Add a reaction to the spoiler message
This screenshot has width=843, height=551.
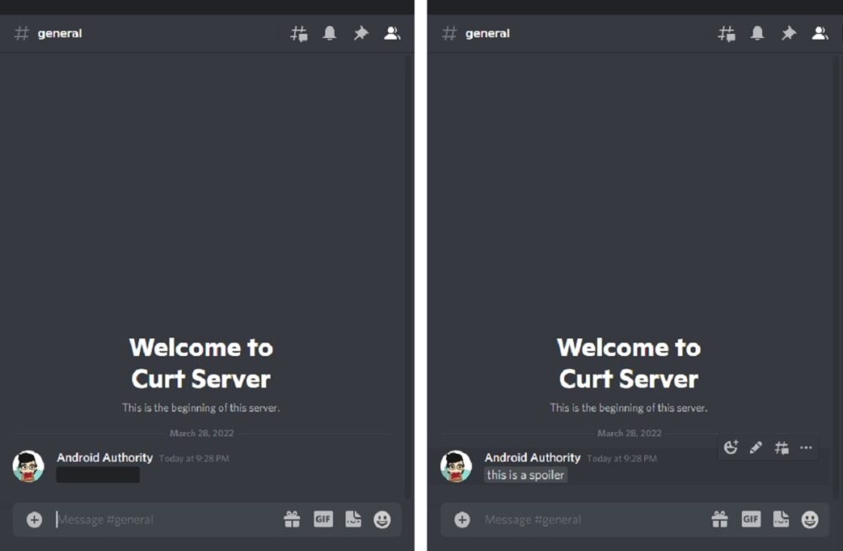click(x=731, y=447)
